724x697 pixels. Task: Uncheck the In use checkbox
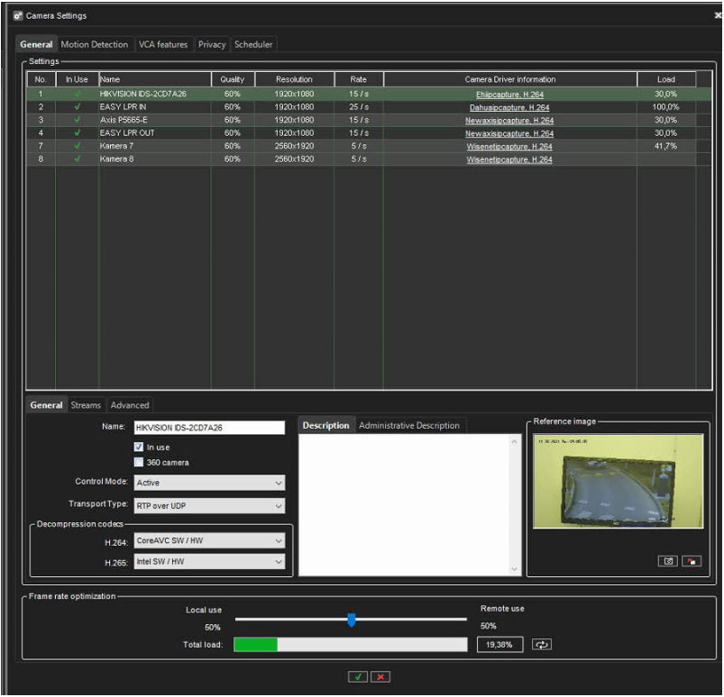pyautogui.click(x=139, y=447)
